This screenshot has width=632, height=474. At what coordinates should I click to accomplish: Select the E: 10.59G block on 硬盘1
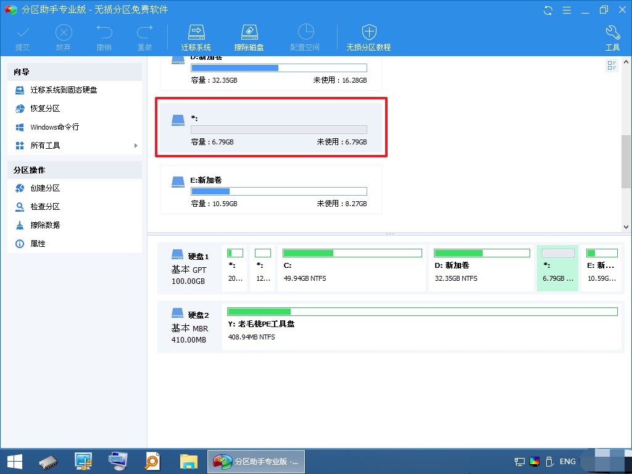point(601,268)
